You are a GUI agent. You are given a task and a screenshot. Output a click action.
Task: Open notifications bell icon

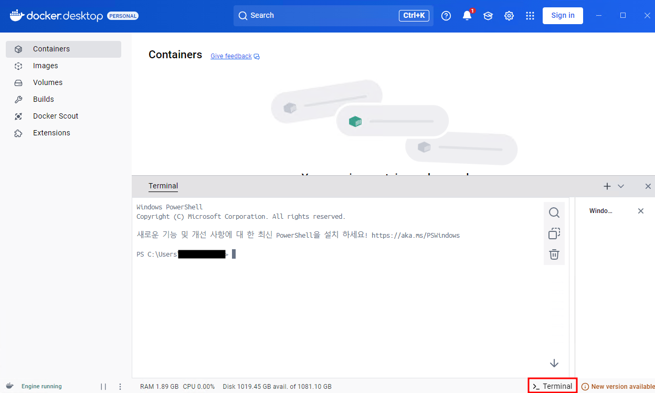(x=467, y=16)
